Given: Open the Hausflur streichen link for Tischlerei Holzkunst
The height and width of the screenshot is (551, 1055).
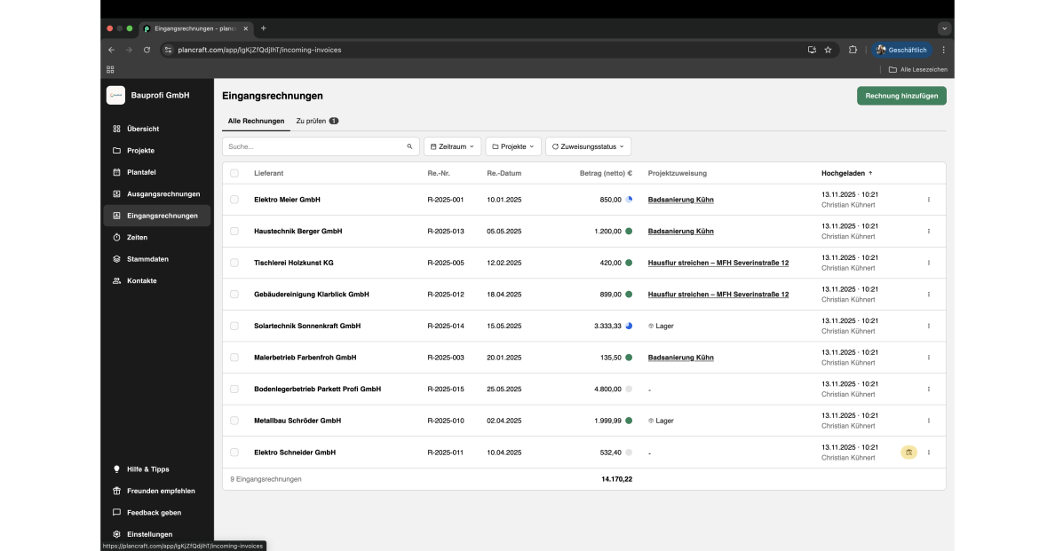Looking at the screenshot, I should (718, 263).
